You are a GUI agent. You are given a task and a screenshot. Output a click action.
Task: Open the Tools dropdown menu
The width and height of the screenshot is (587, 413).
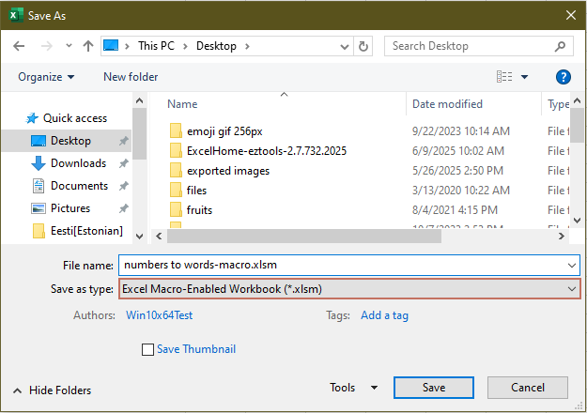coord(353,387)
